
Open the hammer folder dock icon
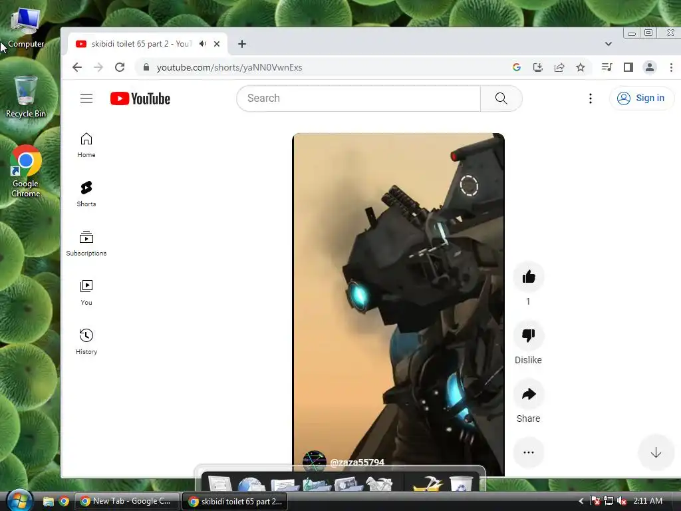click(x=428, y=484)
